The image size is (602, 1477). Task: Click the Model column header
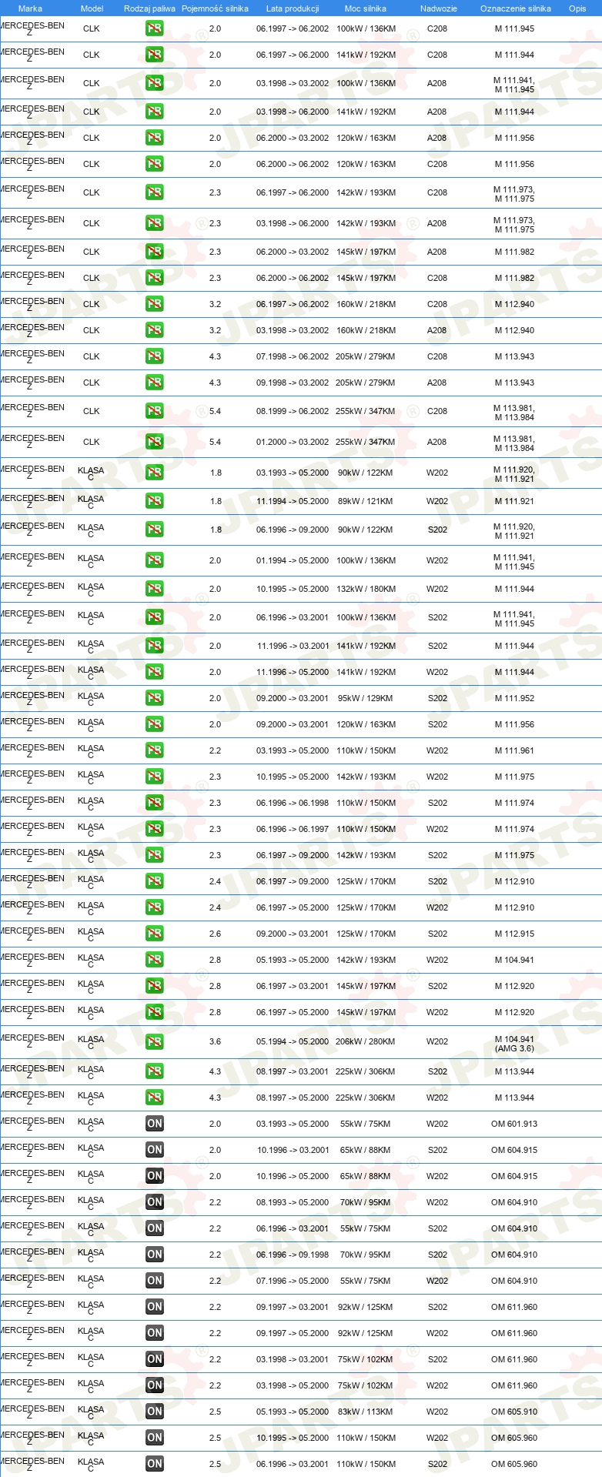point(92,8)
